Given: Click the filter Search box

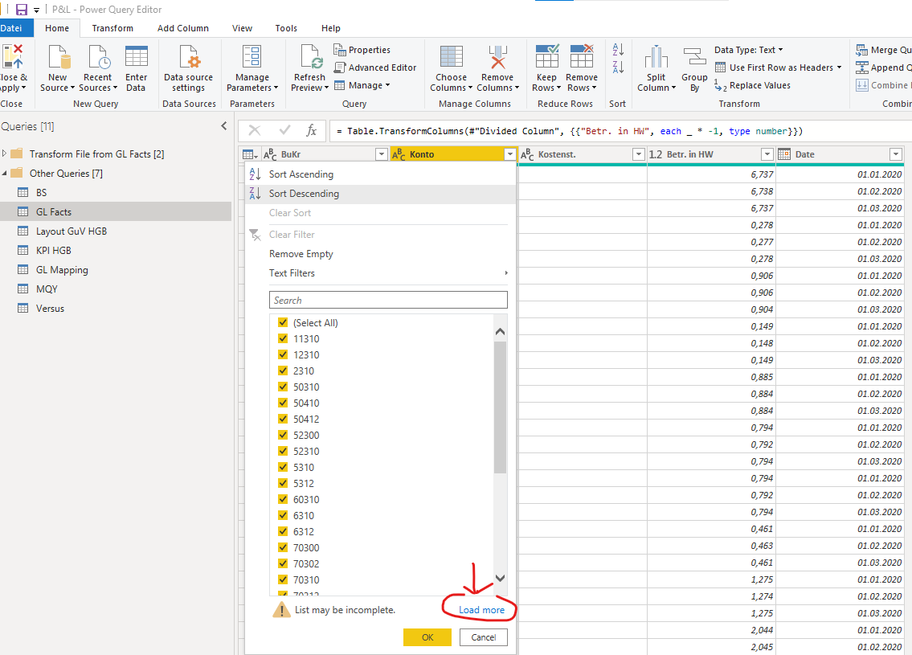Looking at the screenshot, I should click(388, 300).
